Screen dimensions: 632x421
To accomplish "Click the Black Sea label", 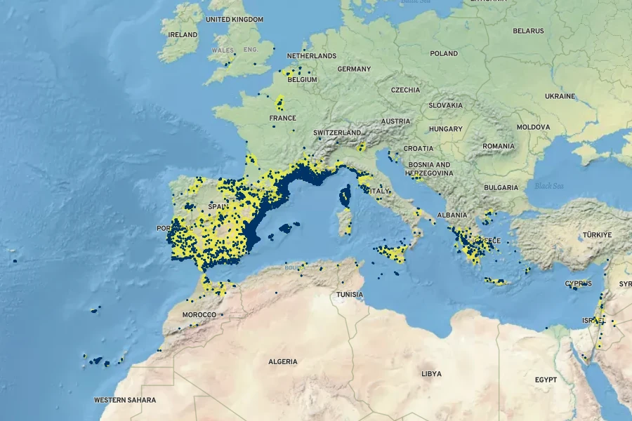I will coord(549,186).
